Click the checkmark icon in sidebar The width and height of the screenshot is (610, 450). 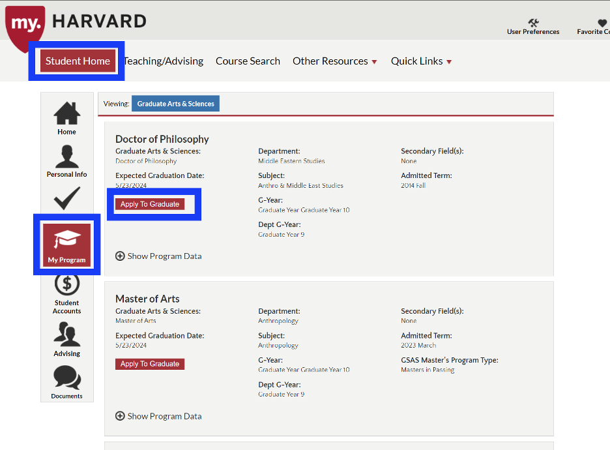pyautogui.click(x=66, y=198)
